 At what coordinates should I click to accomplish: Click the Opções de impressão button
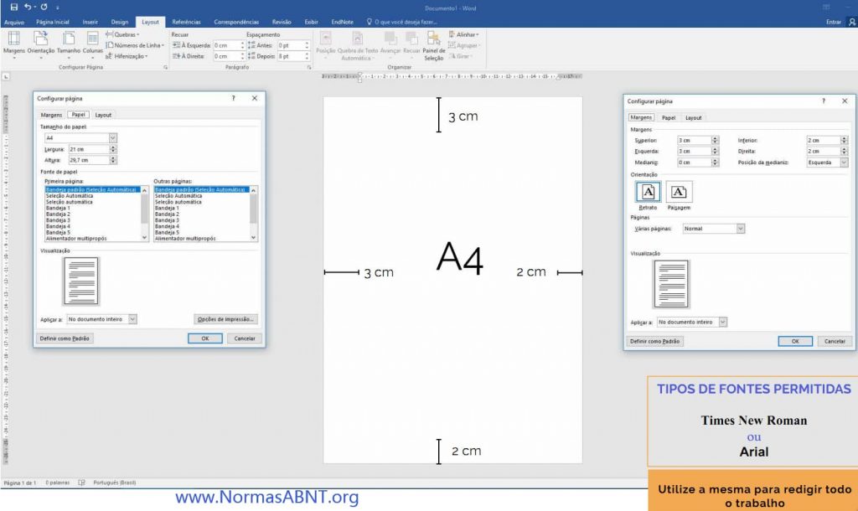tap(225, 319)
